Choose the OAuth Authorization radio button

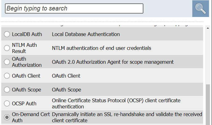(7, 62)
